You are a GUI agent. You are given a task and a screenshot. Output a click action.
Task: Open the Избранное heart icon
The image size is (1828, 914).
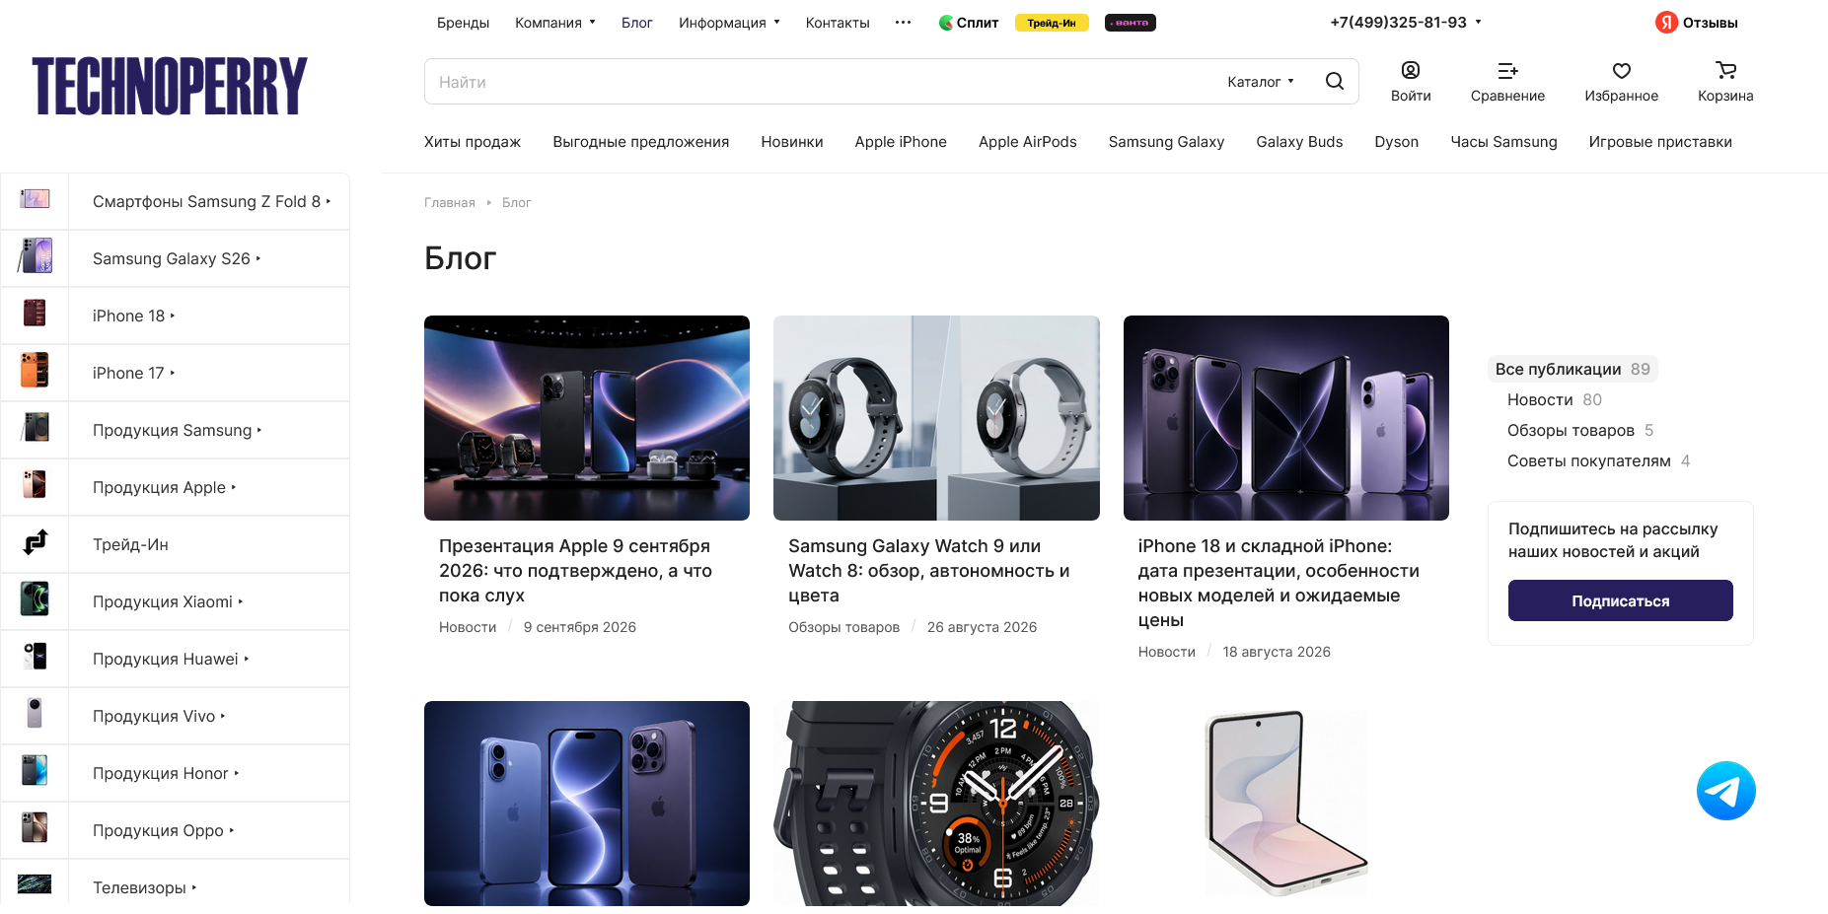point(1621,70)
